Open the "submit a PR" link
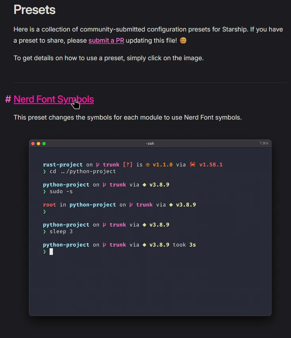Image resolution: width=291 pixels, height=338 pixels. [x=106, y=41]
